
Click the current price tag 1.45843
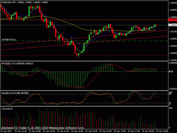[x=173, y=25]
